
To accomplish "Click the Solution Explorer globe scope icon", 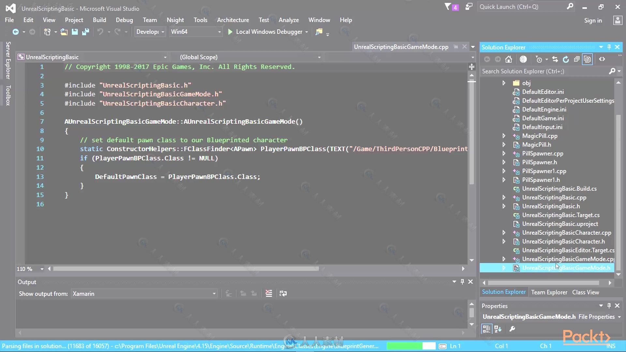I will tap(523, 59).
